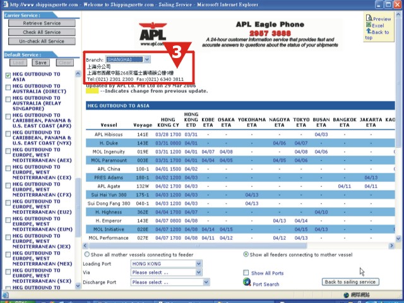Screen dimensions: 404x303
Task: Check HKG Outbound to Australia (Direct)
Action: pyautogui.click(x=8, y=88)
